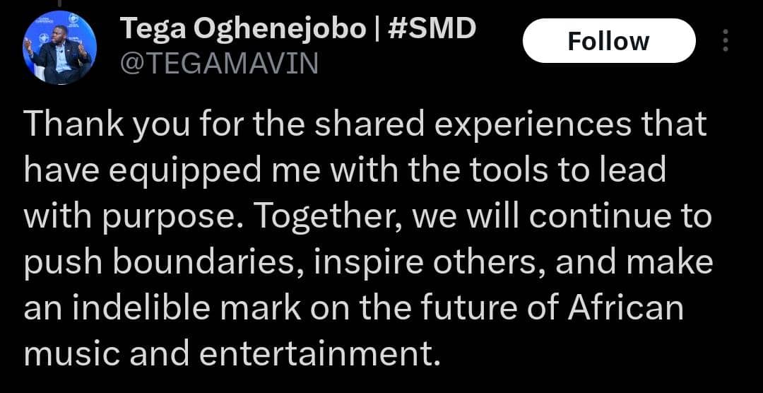Click the Follow button

pos(609,41)
